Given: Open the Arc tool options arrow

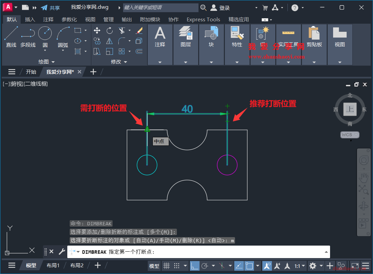Looking at the screenshot, I should pyautogui.click(x=63, y=50).
